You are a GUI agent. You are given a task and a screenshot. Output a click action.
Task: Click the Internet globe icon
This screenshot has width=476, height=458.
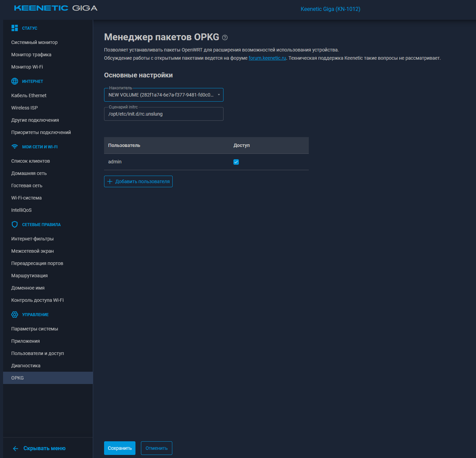point(15,81)
